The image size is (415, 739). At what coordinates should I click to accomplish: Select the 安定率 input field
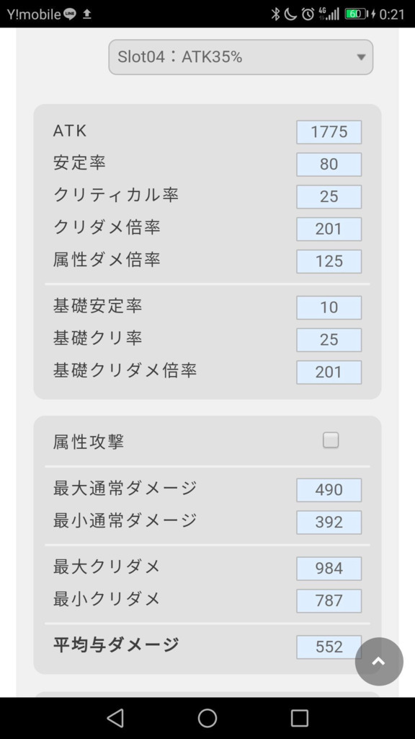(329, 164)
